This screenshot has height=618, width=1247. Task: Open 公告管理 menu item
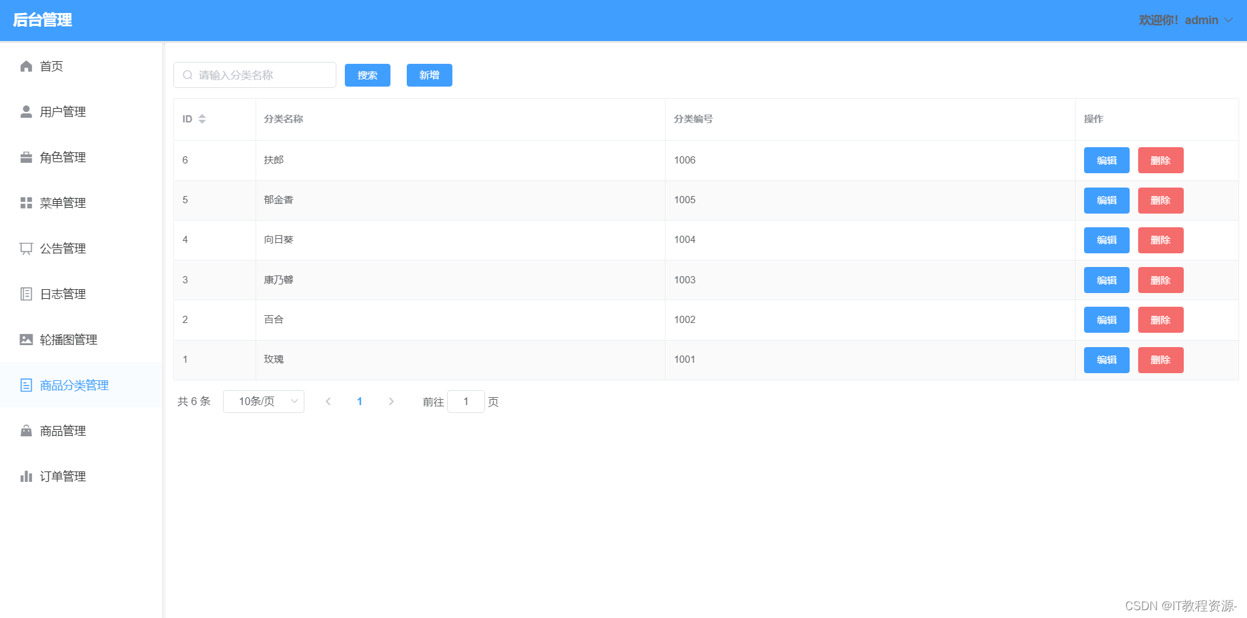(81, 248)
